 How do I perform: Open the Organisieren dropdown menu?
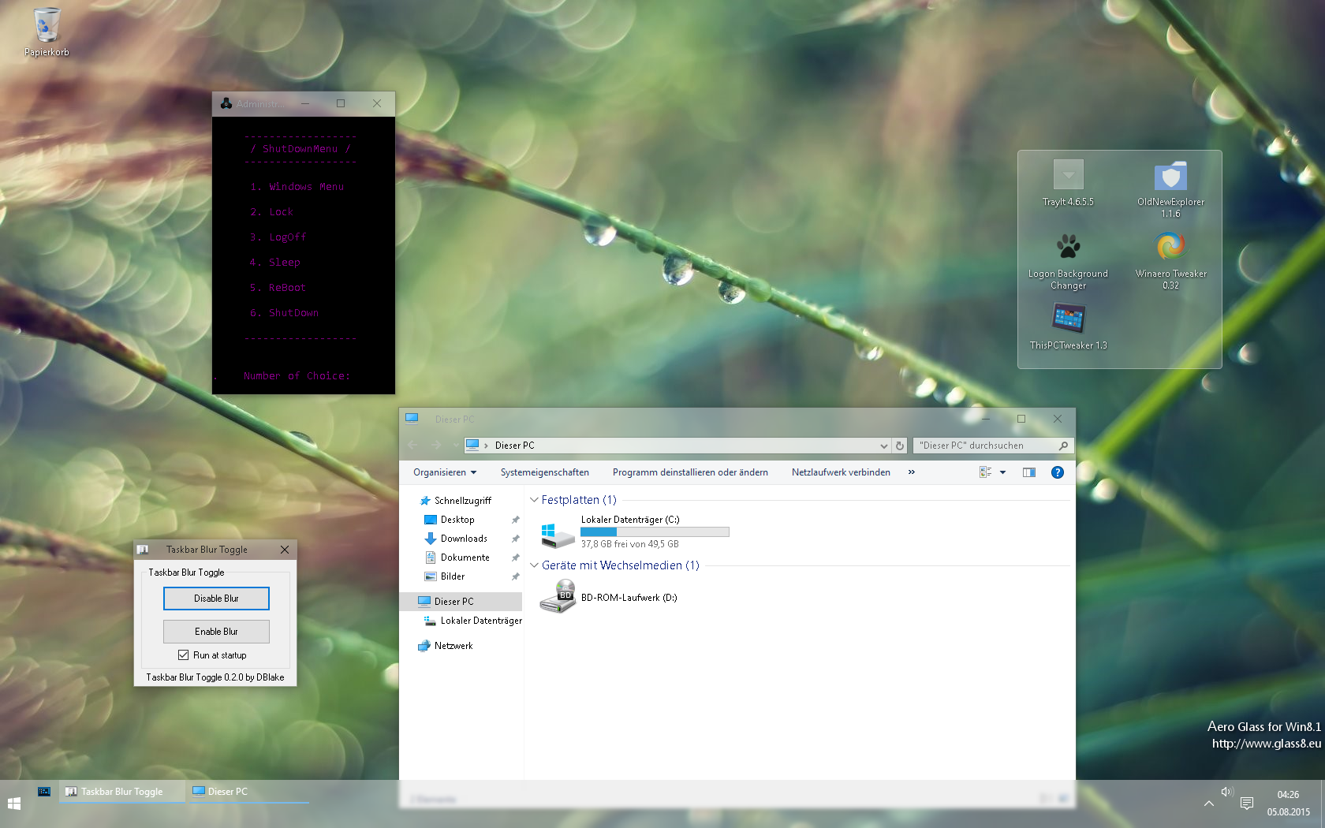(445, 472)
